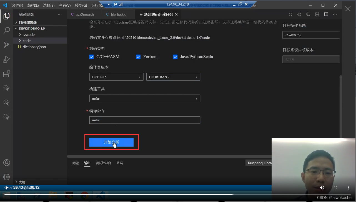Click the editor horizontal scrollbar
Viewport: 356px width, 202px height.
point(169,157)
